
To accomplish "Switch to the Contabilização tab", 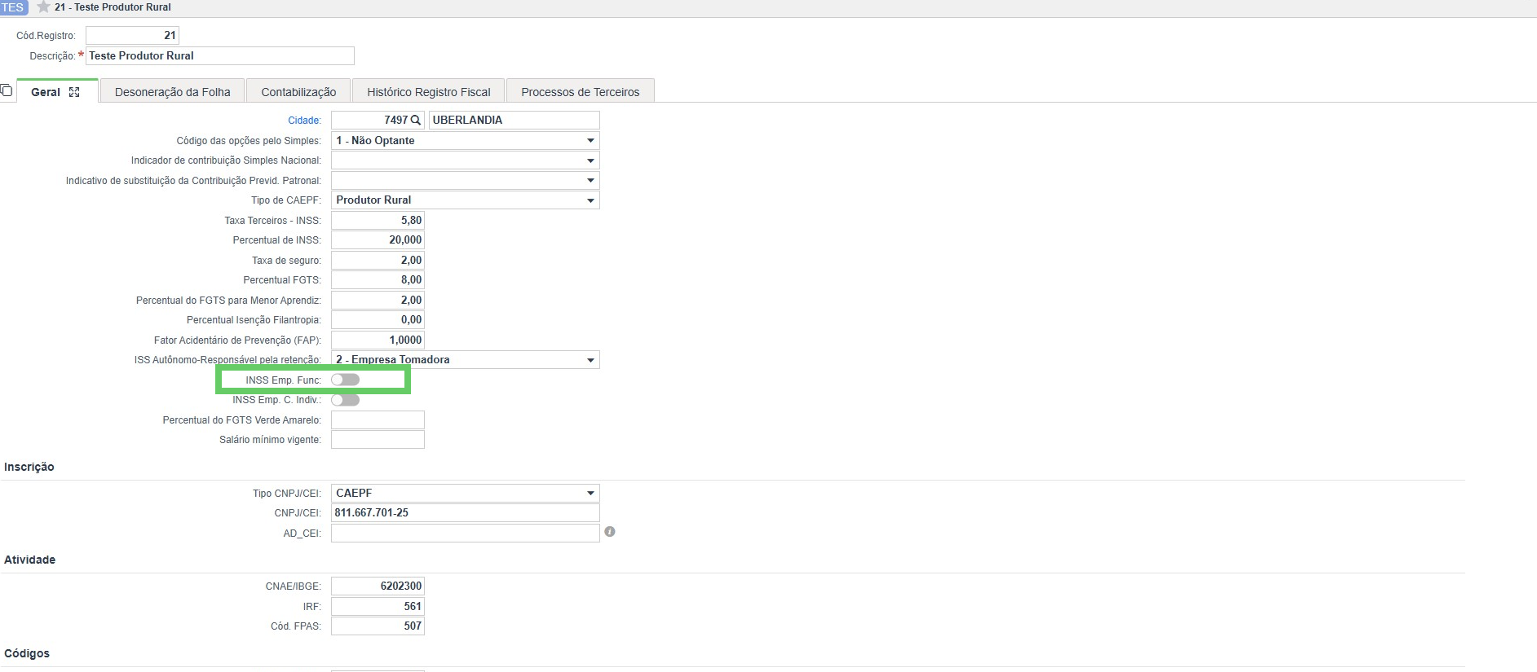I will click(298, 91).
